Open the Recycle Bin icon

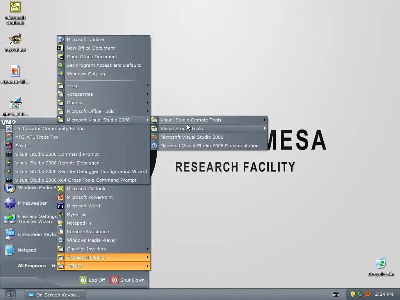point(381,263)
